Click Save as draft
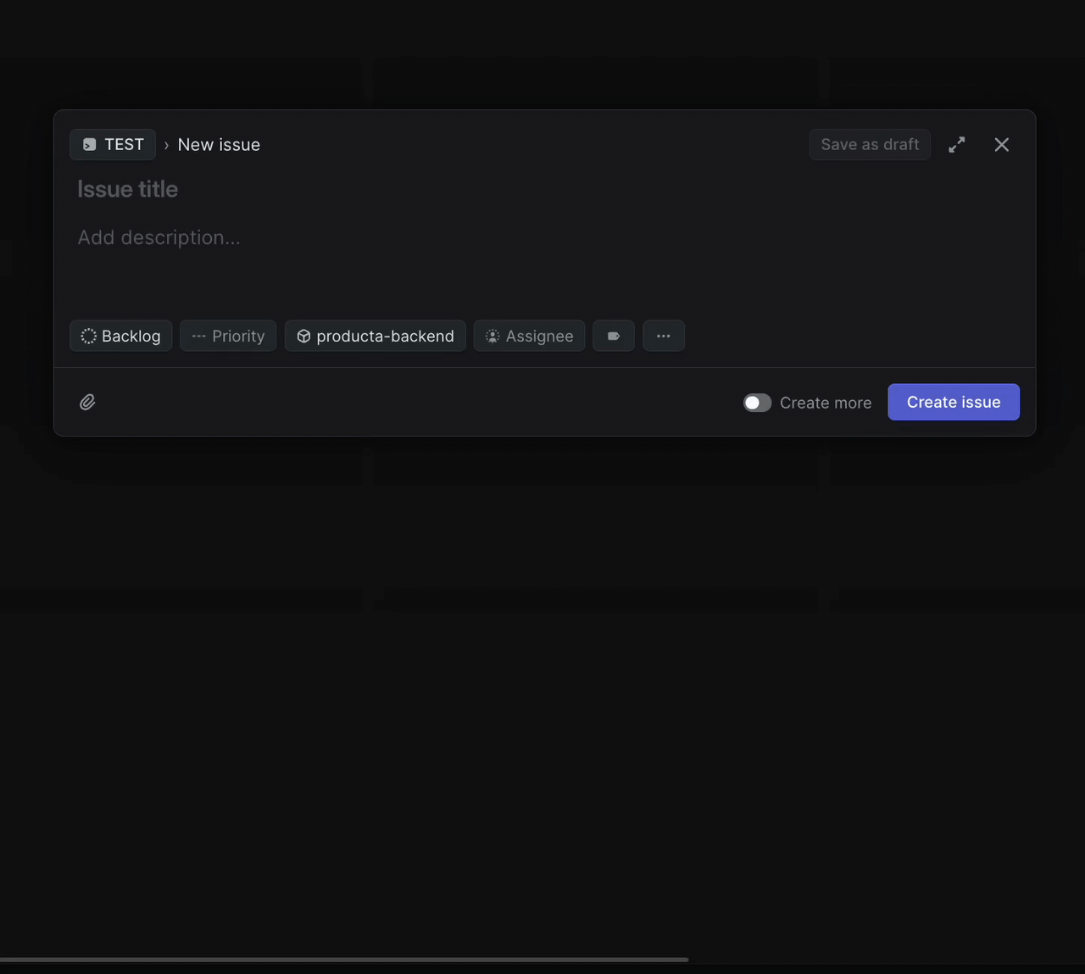The height and width of the screenshot is (974, 1085). (x=869, y=145)
